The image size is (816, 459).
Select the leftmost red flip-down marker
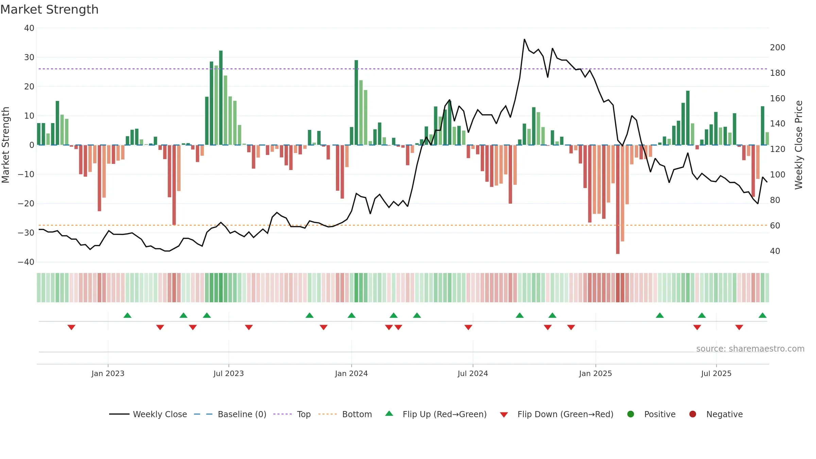pyautogui.click(x=71, y=327)
